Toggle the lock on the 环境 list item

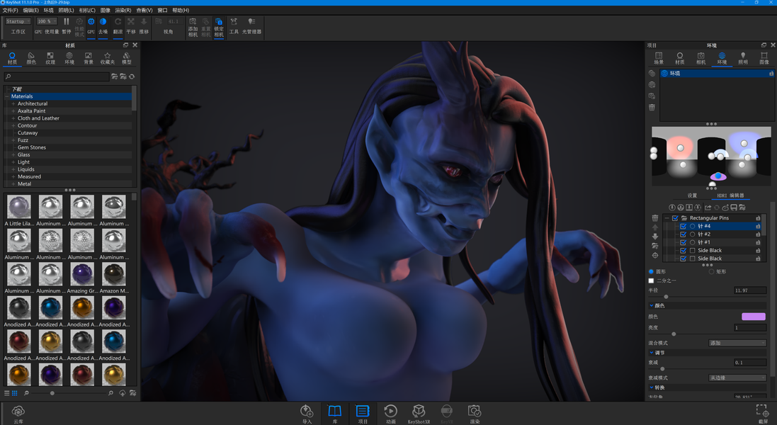pyautogui.click(x=771, y=73)
